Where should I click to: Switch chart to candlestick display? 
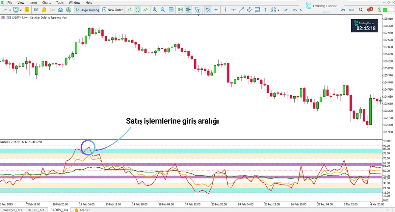click(x=137, y=10)
